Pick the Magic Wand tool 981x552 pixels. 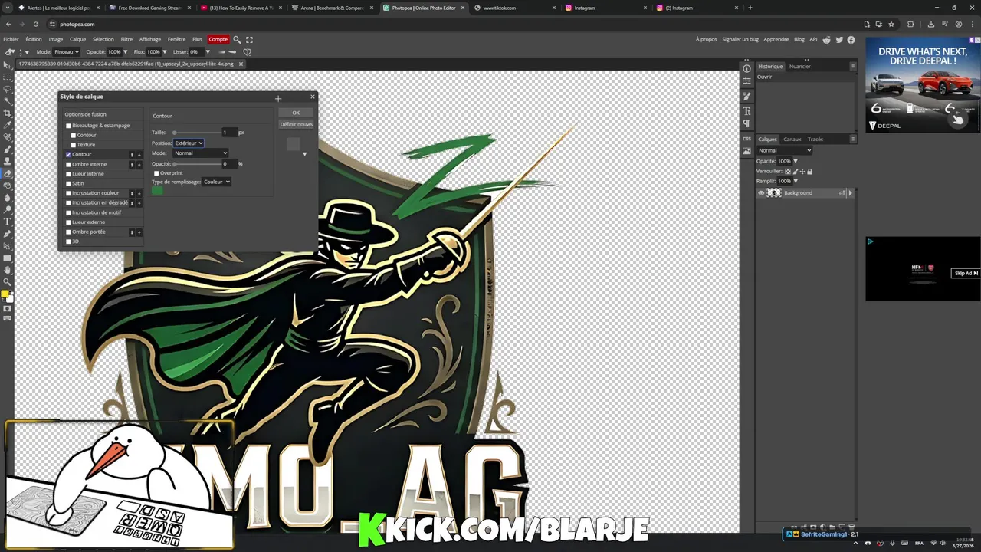(8, 101)
